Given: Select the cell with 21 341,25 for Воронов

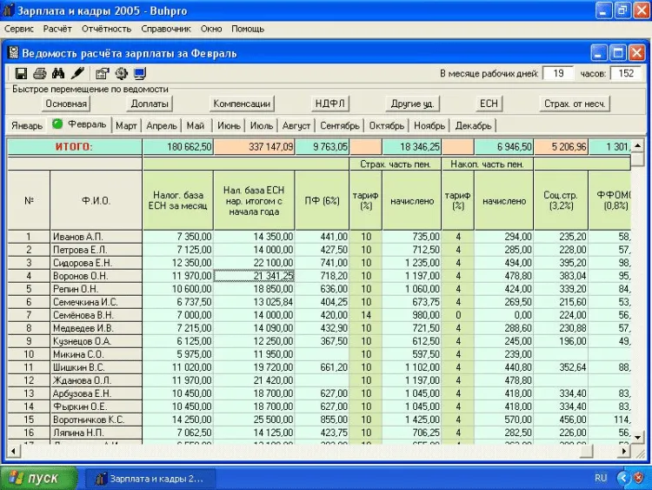Looking at the screenshot, I should click(254, 275).
